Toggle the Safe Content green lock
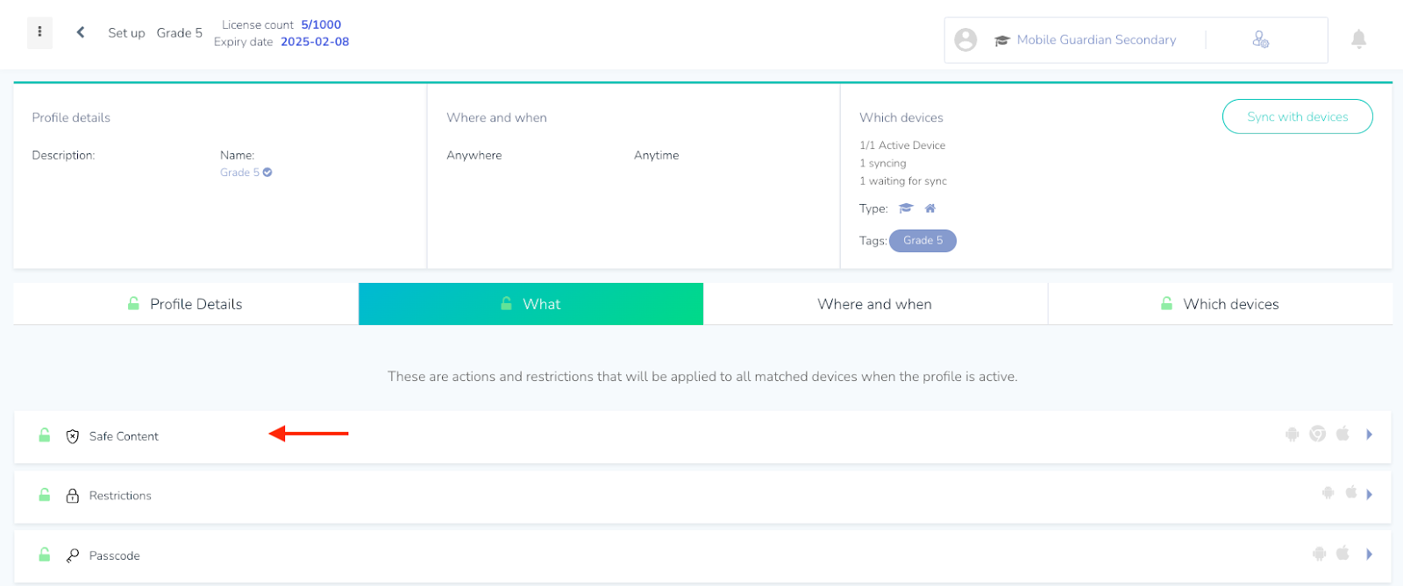The width and height of the screenshot is (1403, 586). 45,435
